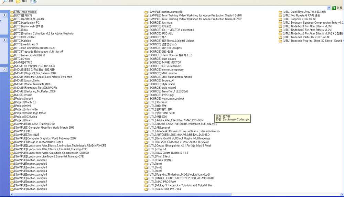Screen dimensions: 344x197
Task: Collapse the second task pane section
Action: [x=4, y=40]
